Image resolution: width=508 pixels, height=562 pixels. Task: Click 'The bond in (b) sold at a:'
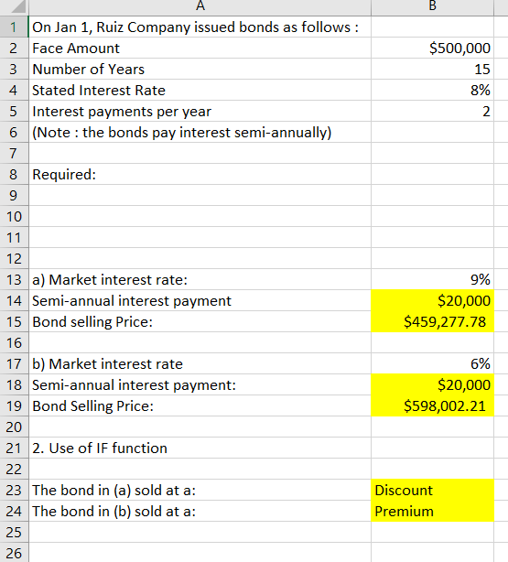coord(200,511)
